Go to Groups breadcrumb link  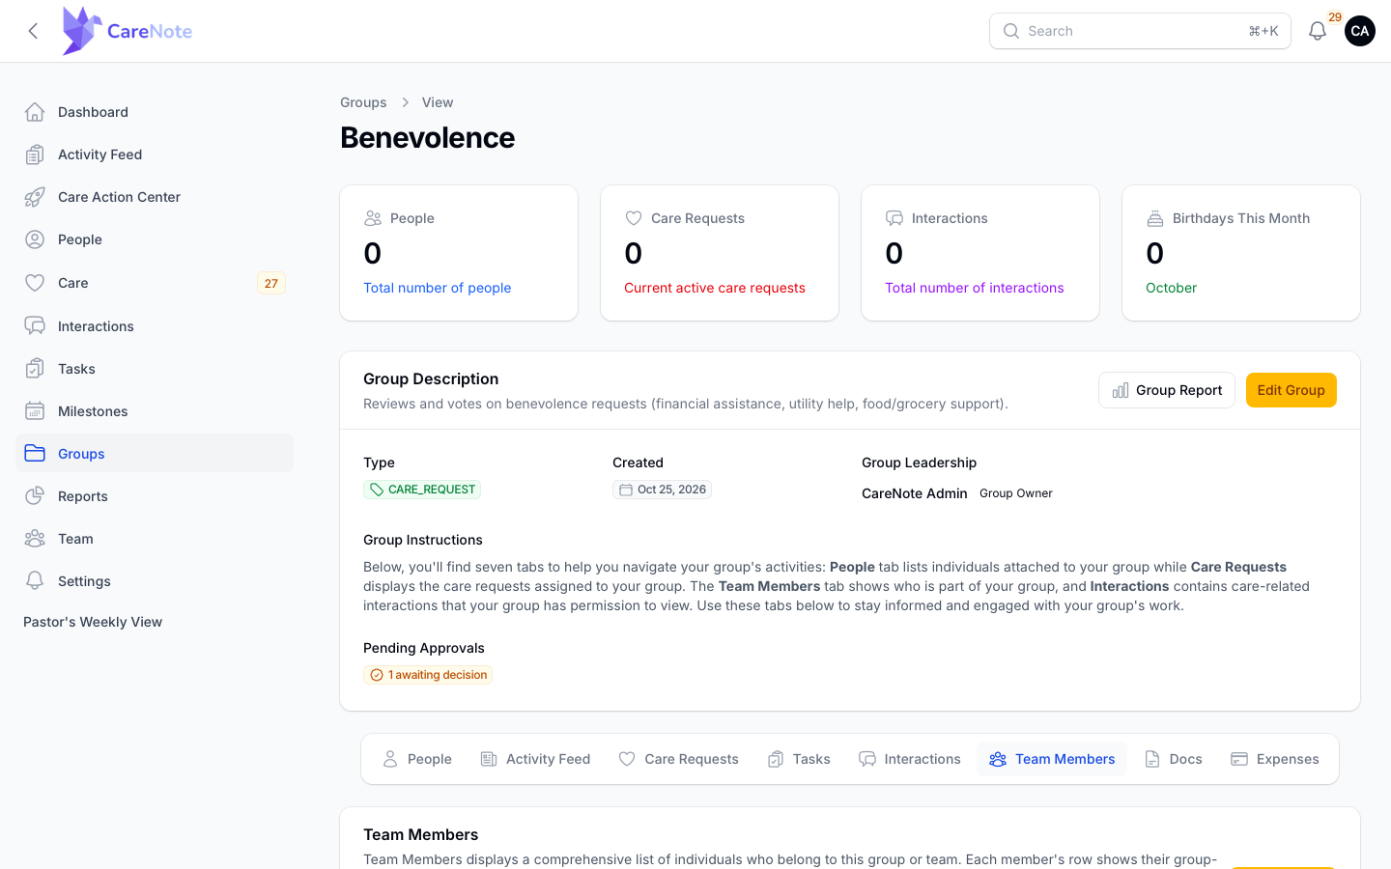coord(363,102)
